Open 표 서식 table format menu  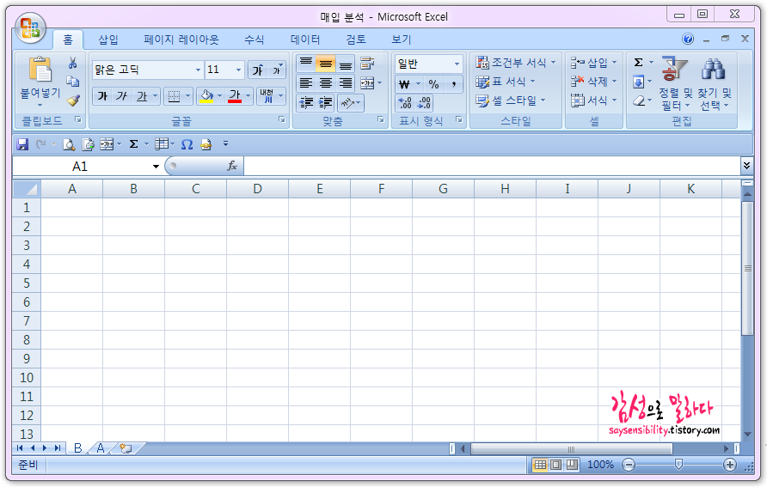[506, 82]
